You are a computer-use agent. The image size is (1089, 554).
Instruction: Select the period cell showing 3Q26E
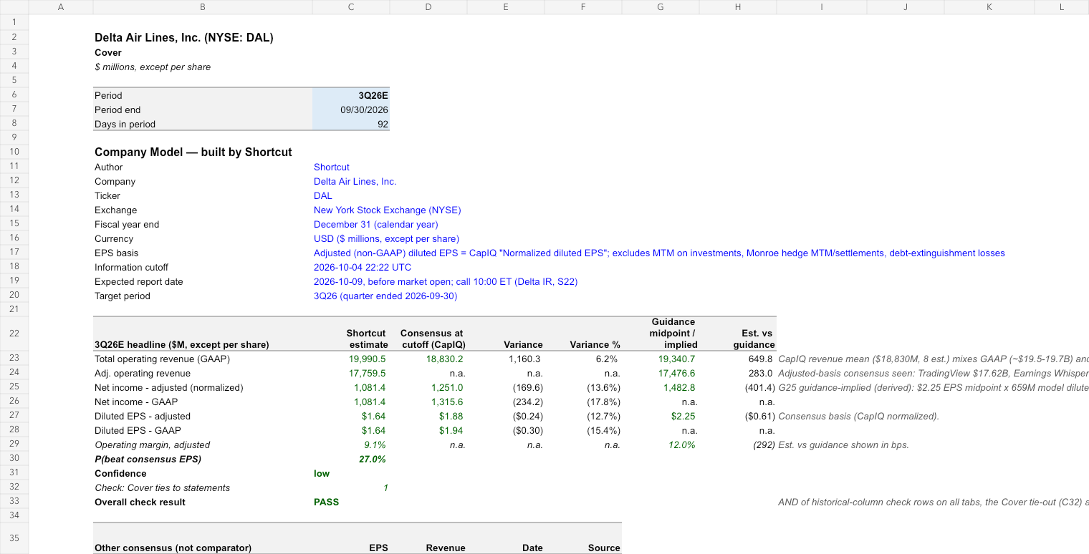point(351,95)
